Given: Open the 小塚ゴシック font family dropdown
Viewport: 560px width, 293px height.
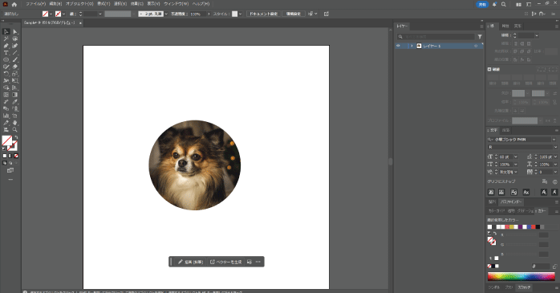Looking at the screenshot, I should pyautogui.click(x=554, y=140).
